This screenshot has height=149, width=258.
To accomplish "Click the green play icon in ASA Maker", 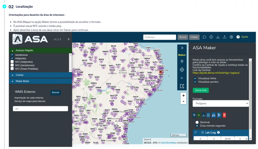I will click(x=199, y=115).
